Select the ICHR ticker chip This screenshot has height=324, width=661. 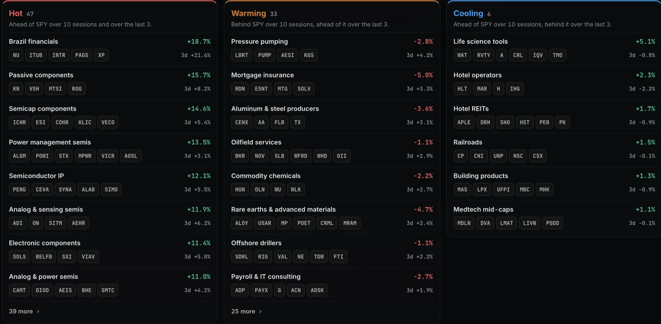(x=19, y=122)
